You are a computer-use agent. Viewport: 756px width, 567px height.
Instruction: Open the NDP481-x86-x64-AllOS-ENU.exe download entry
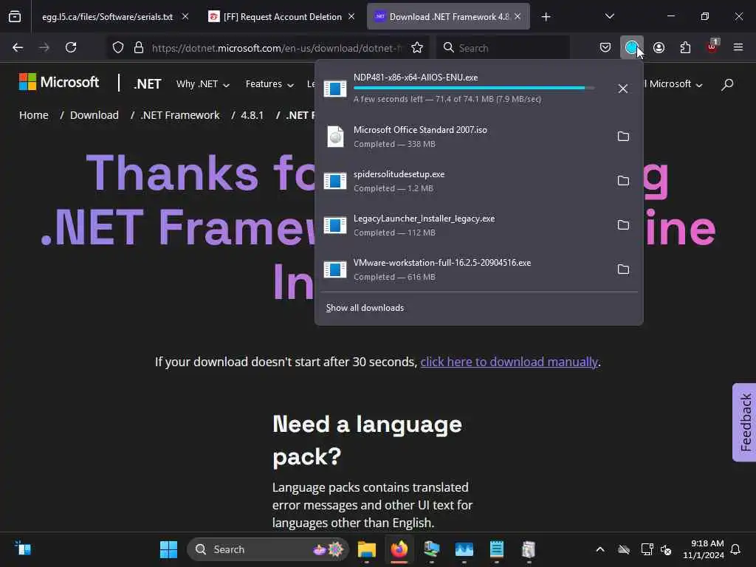461,89
